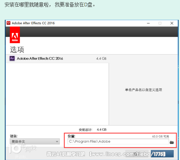Select the 63.5 GB 可用 available space text
The height and width of the screenshot is (160, 180).
point(161,136)
